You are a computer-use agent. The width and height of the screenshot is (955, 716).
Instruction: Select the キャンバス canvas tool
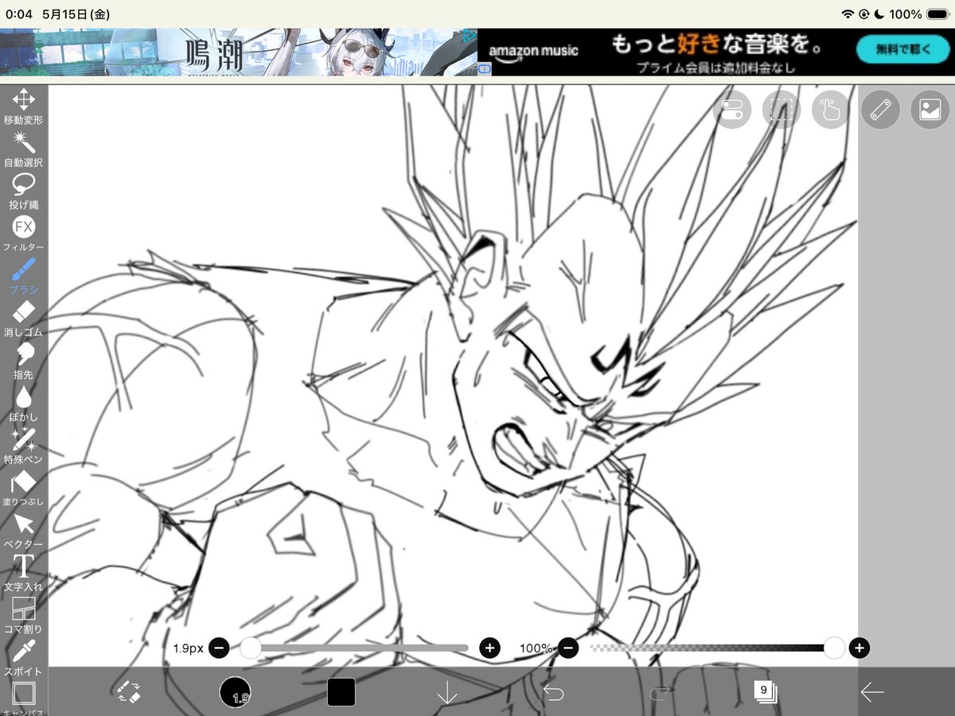point(24,698)
